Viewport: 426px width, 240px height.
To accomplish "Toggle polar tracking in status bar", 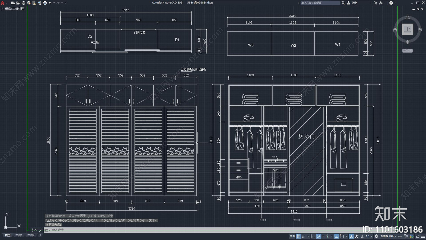I will point(318,236).
